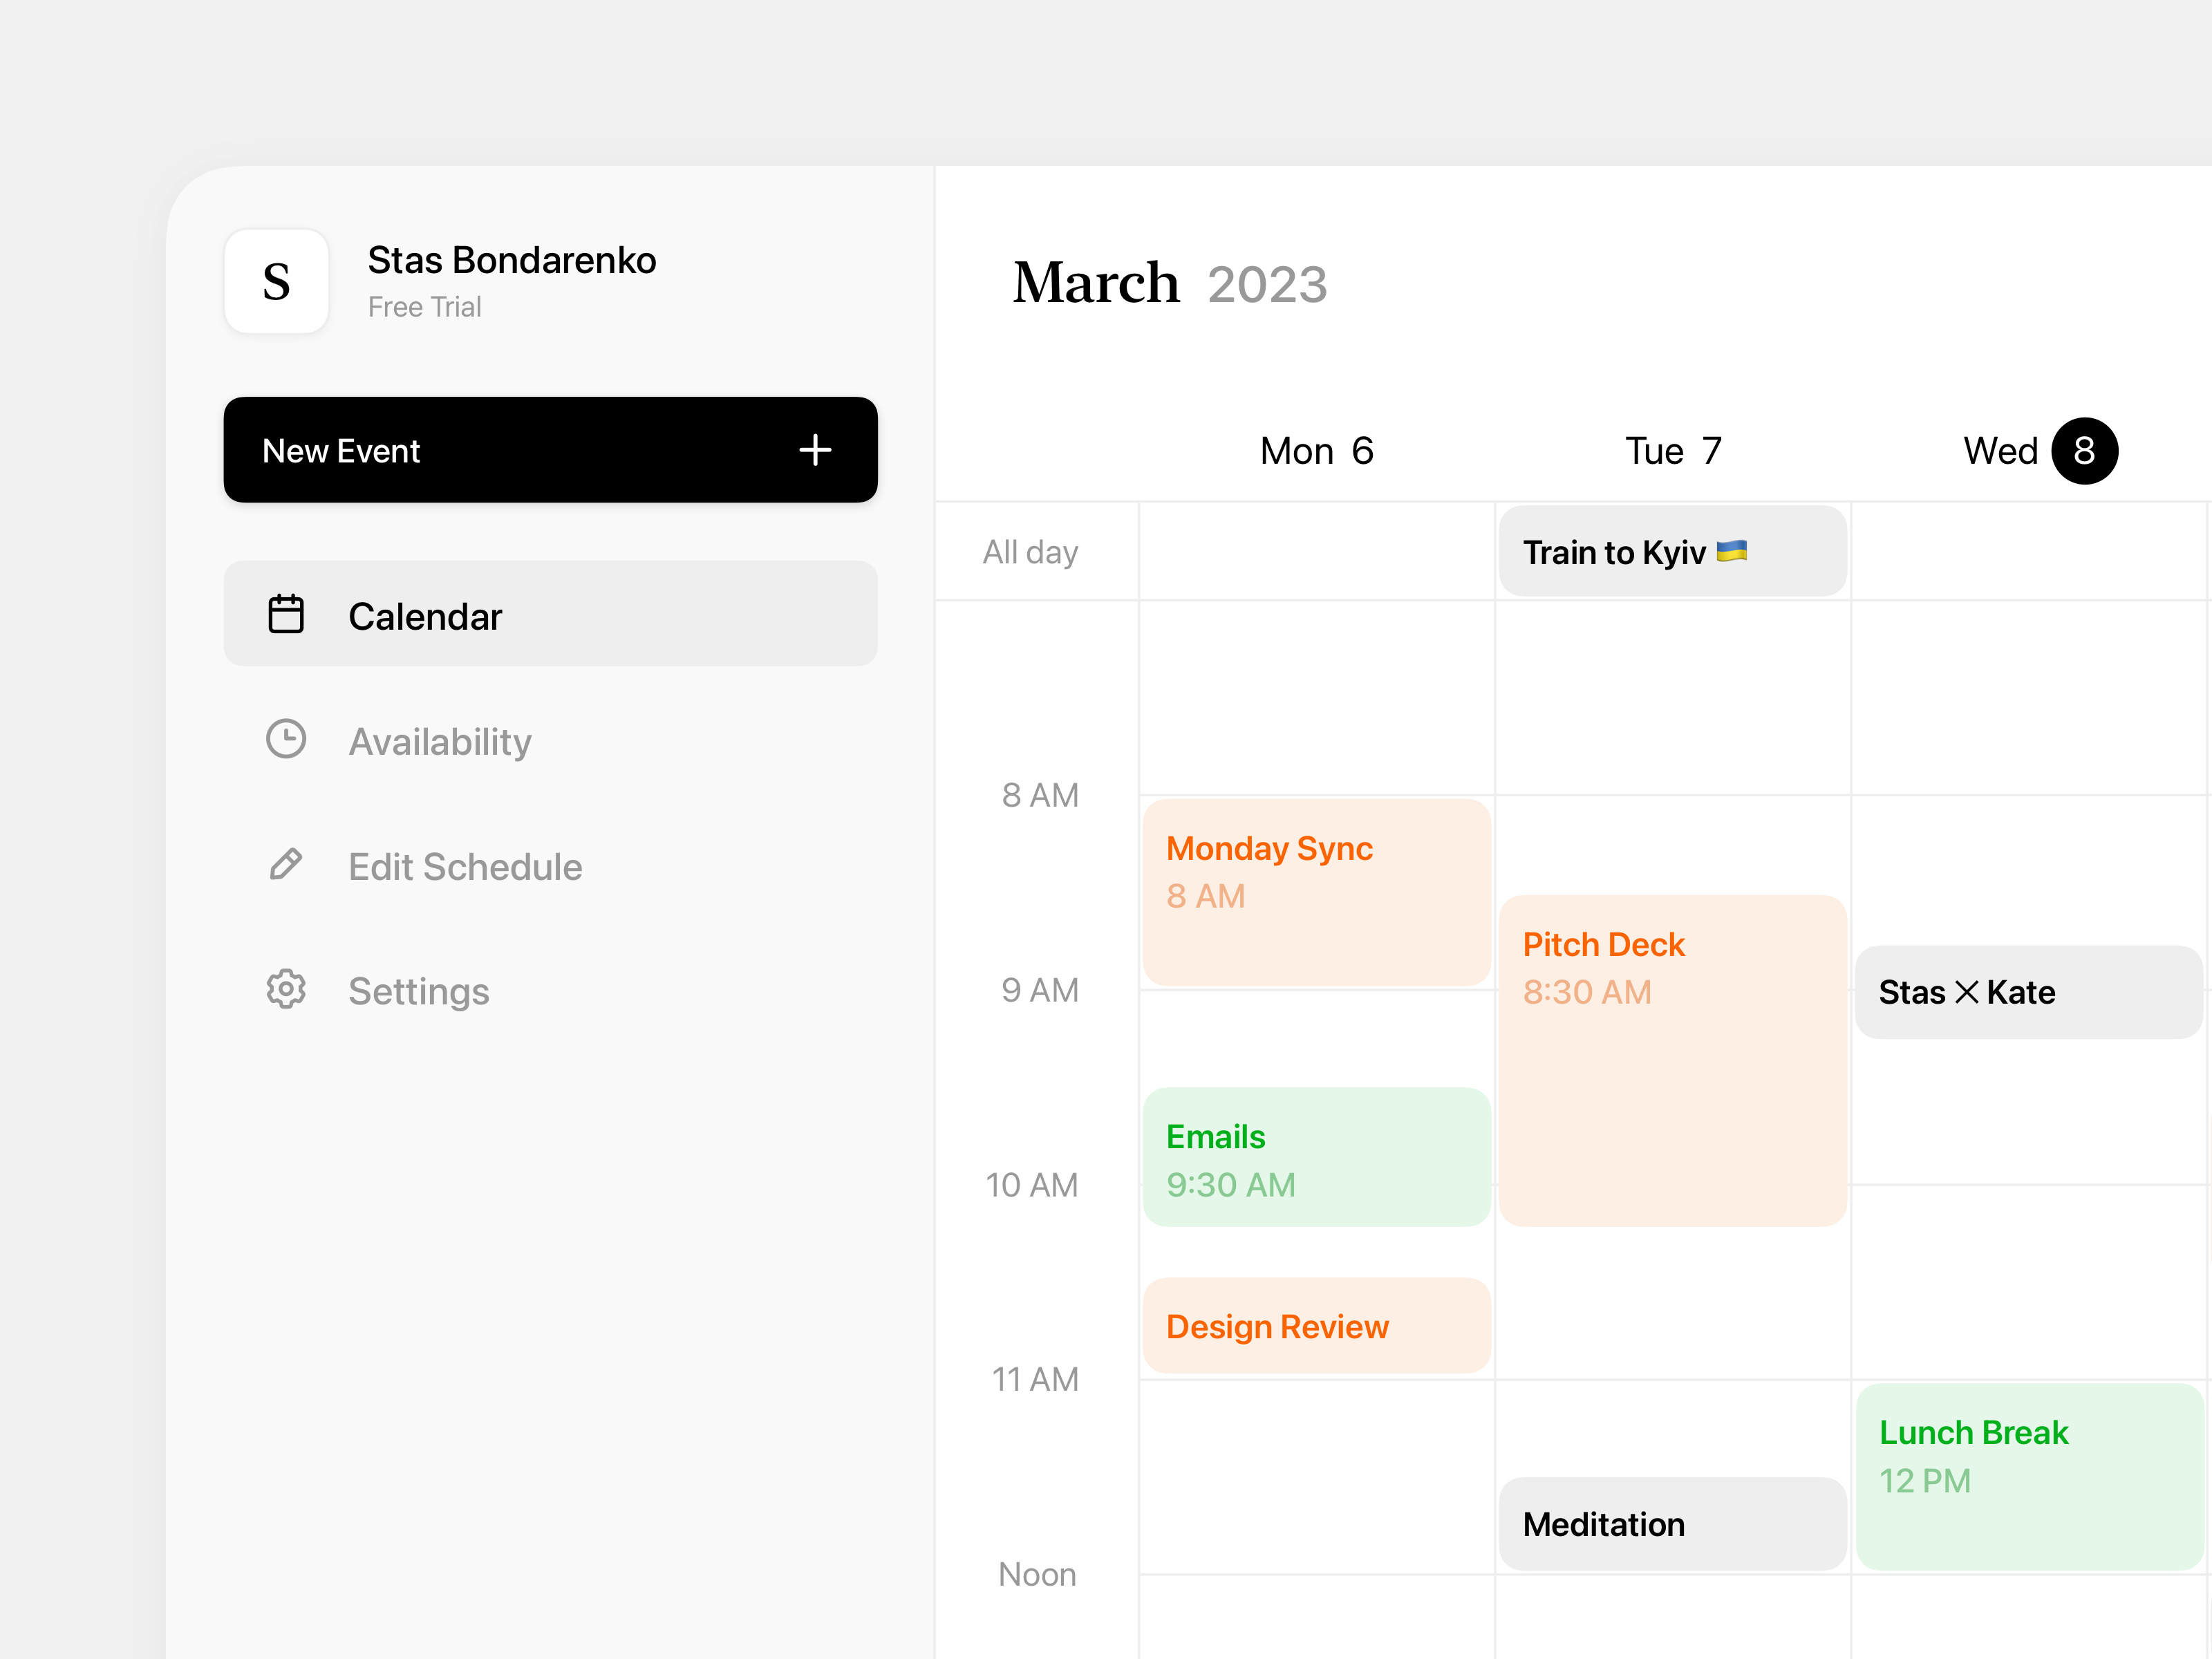Select the Design Review event
The image size is (2212, 1659).
click(x=1316, y=1326)
